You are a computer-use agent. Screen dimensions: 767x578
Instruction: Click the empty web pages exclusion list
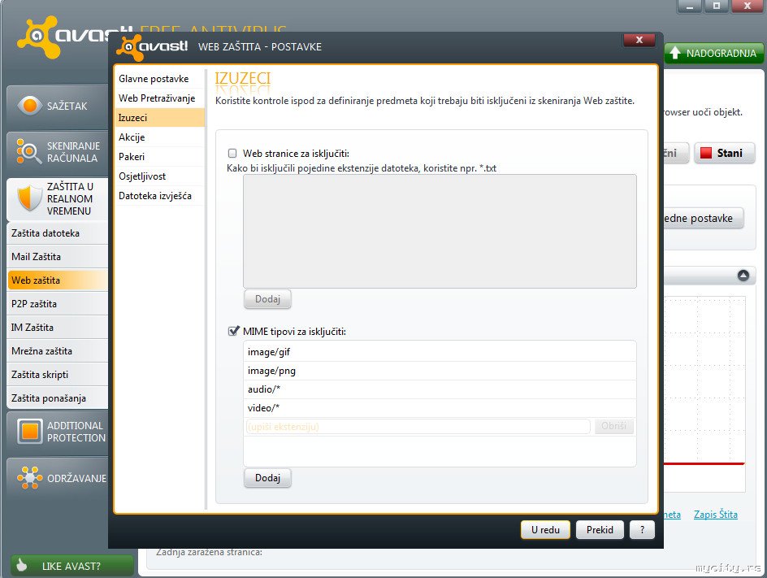pyautogui.click(x=440, y=231)
